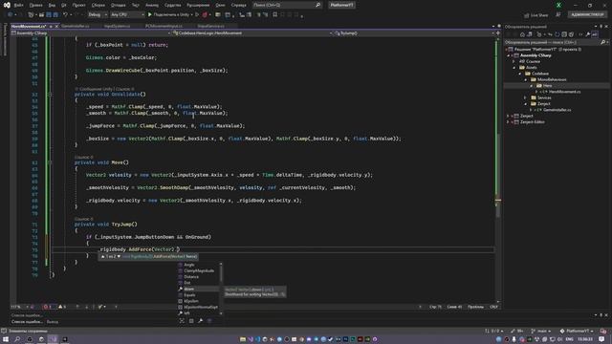
Task: Select 'Distance' in the IntelliSense list
Action: [198, 277]
